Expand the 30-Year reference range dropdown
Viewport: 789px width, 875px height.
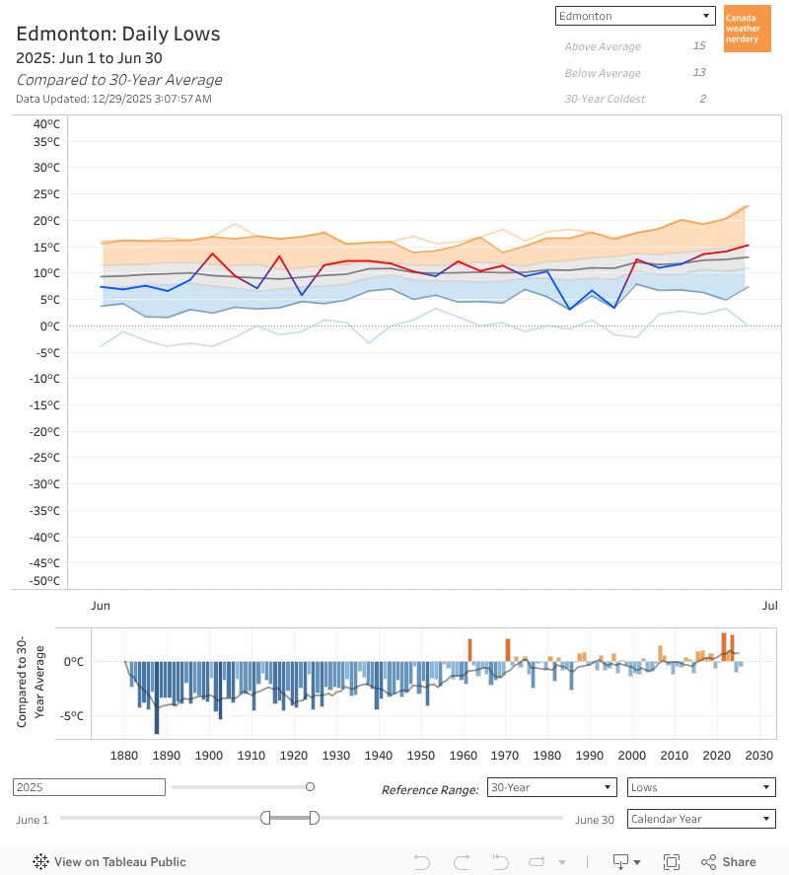click(552, 787)
